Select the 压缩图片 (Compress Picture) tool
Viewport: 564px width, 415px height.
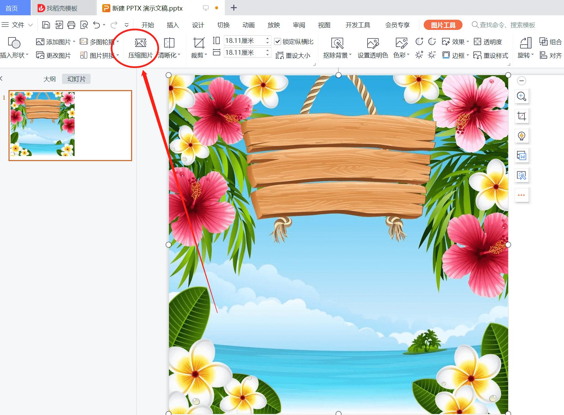point(140,48)
